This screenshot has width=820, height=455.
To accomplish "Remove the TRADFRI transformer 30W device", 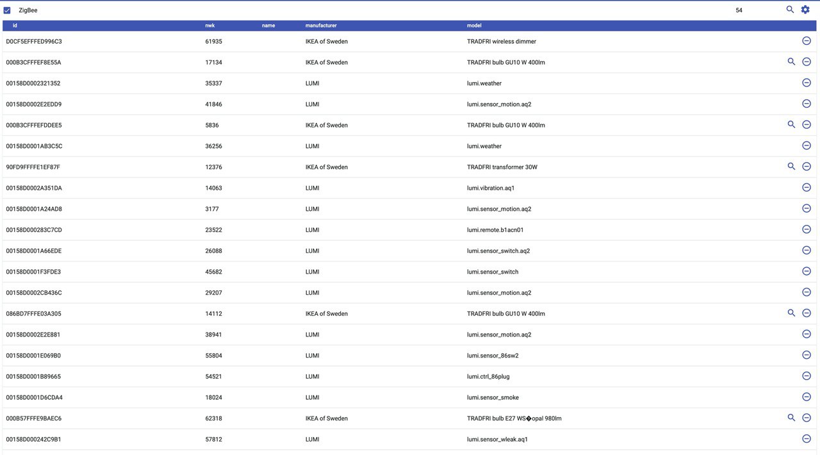I will coord(807,166).
